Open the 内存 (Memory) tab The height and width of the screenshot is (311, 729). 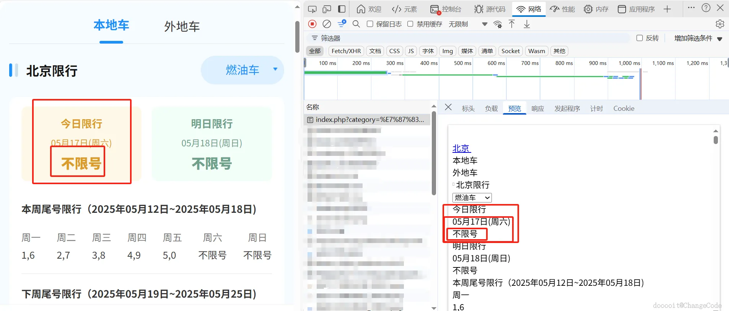[x=596, y=9]
